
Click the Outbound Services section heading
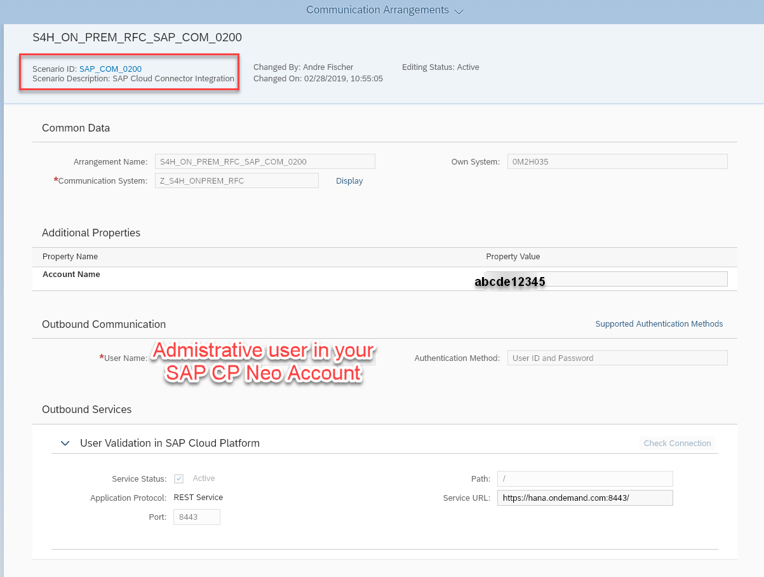click(86, 409)
